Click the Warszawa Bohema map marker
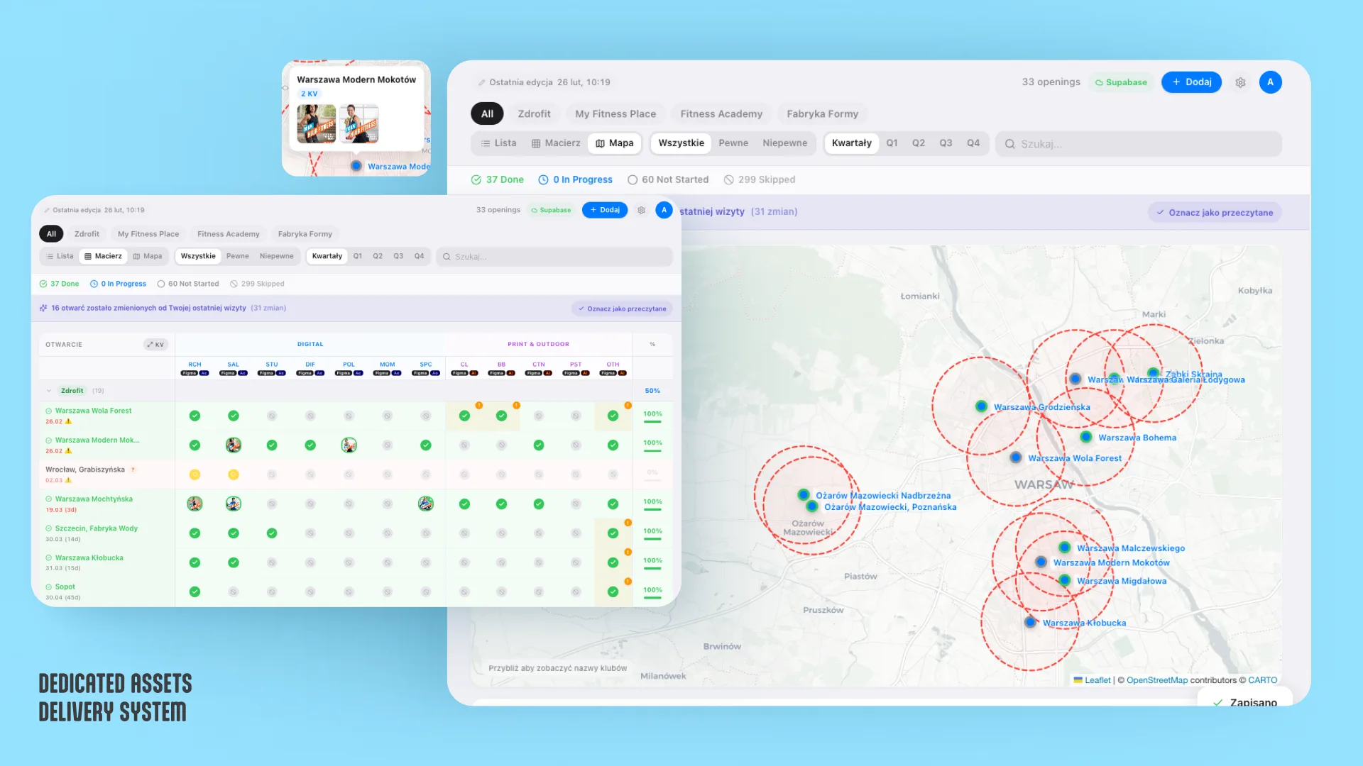The height and width of the screenshot is (766, 1363). coord(1086,437)
